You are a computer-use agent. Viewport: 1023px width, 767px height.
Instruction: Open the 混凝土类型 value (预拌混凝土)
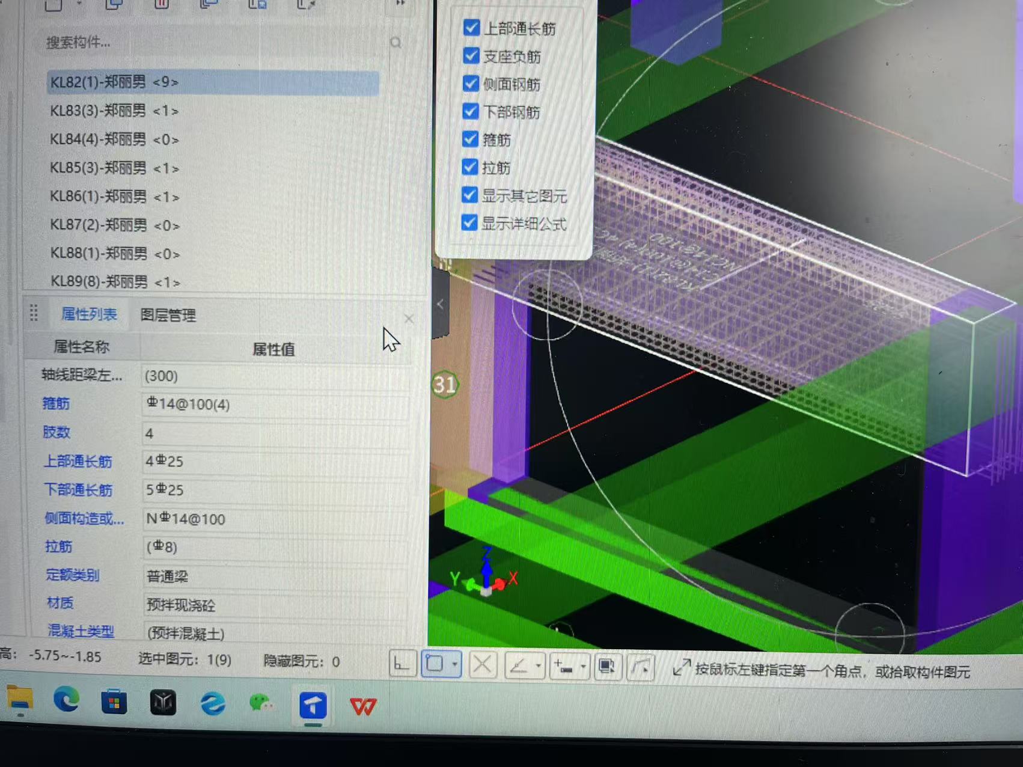click(x=275, y=633)
